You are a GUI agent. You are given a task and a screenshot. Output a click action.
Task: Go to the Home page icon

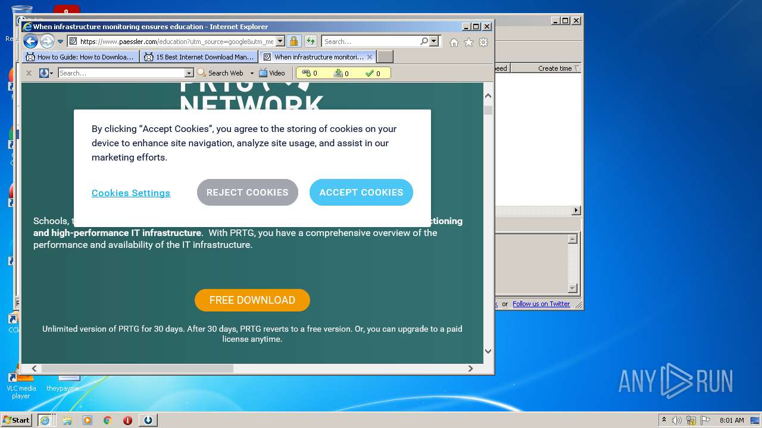point(454,42)
